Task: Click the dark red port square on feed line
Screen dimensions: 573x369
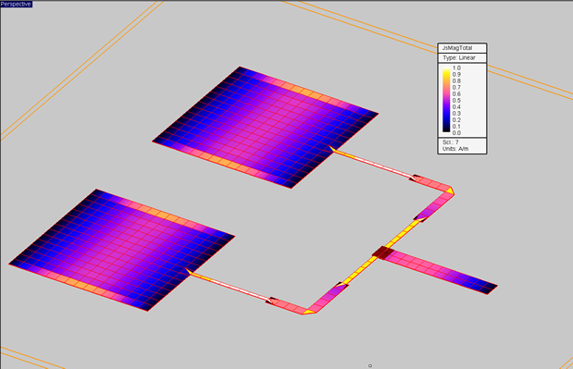Action: 383,252
